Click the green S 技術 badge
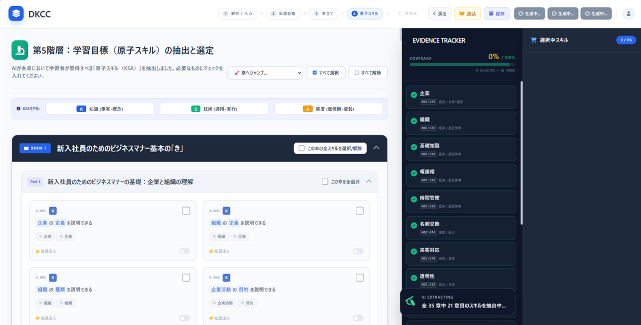This screenshot has height=325, width=641. click(x=195, y=109)
